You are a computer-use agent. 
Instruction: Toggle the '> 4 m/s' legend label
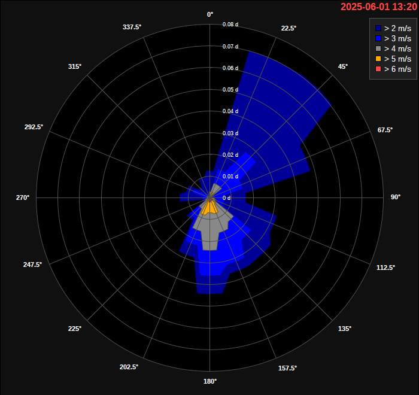pos(397,48)
